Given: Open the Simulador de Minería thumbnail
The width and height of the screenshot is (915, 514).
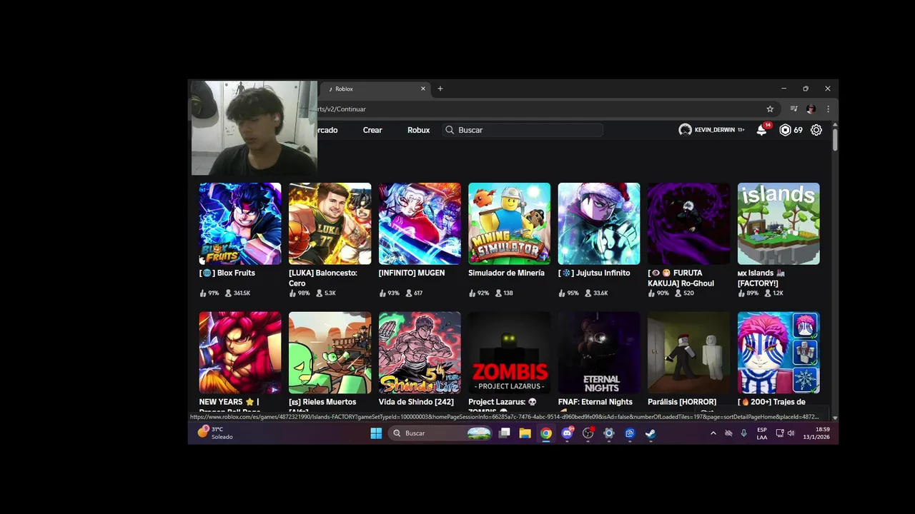Looking at the screenshot, I should click(x=509, y=223).
